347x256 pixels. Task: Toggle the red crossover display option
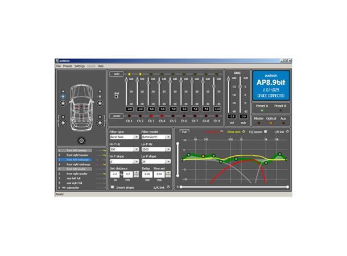(222, 131)
